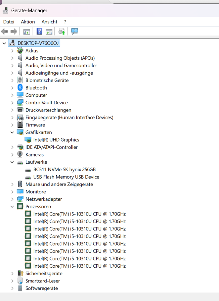This screenshot has height=301, width=219.
Task: Open the Ansicht menu
Action: click(50, 22)
